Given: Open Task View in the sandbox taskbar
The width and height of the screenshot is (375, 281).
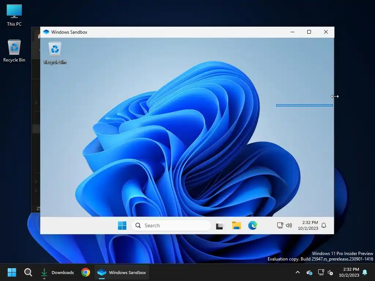Looking at the screenshot, I should pos(220,225).
